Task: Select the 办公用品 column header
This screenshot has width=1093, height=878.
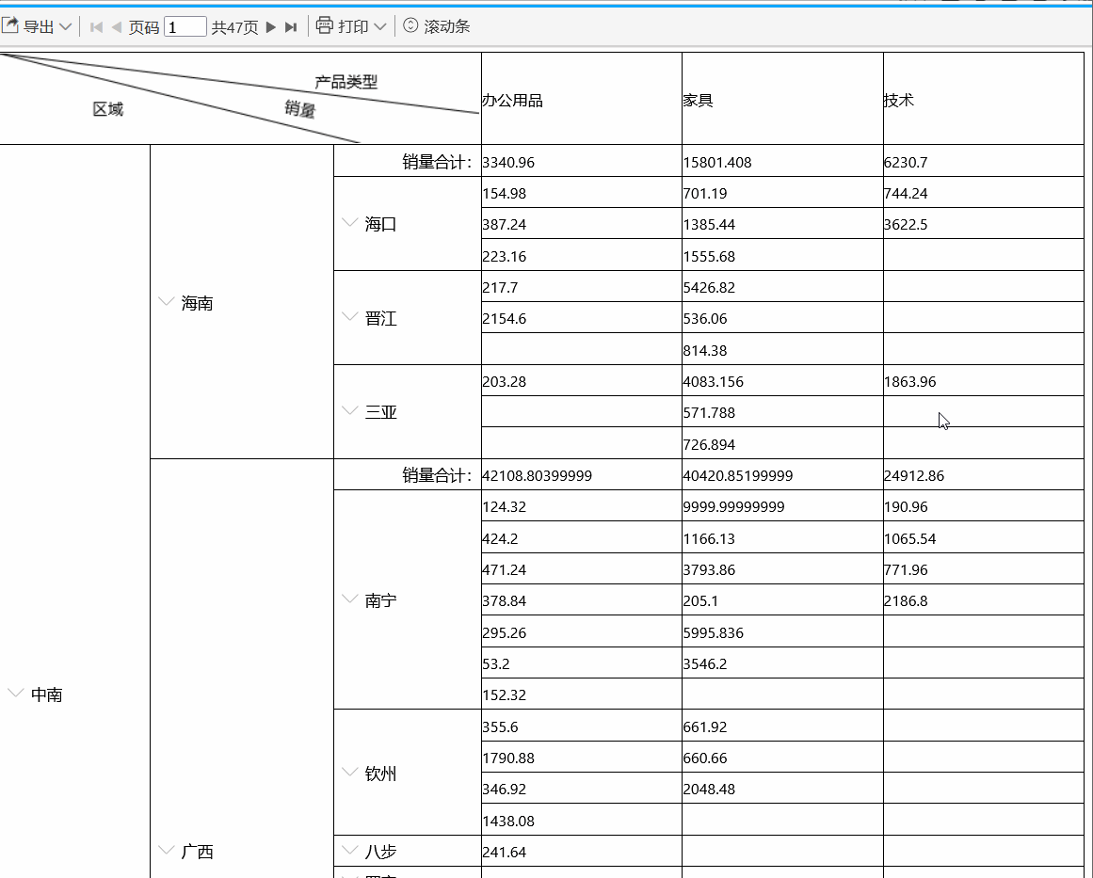Action: click(x=582, y=99)
